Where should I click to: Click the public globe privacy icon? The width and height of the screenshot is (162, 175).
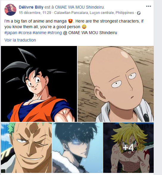[139, 13]
